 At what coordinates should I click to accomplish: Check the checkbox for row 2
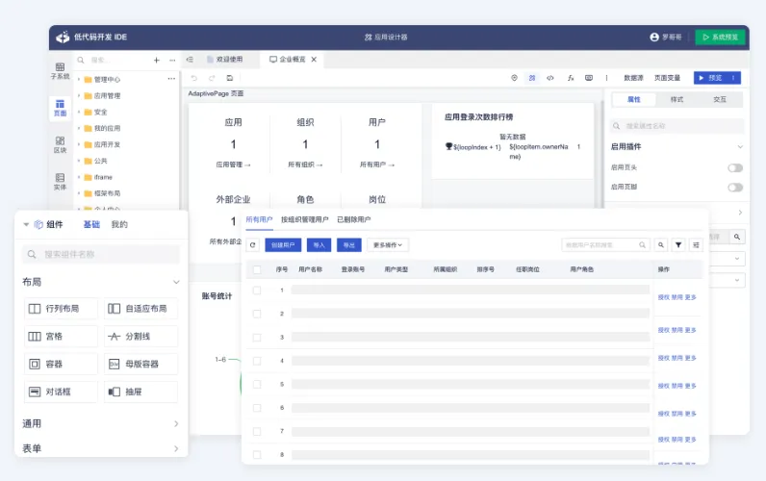[257, 314]
